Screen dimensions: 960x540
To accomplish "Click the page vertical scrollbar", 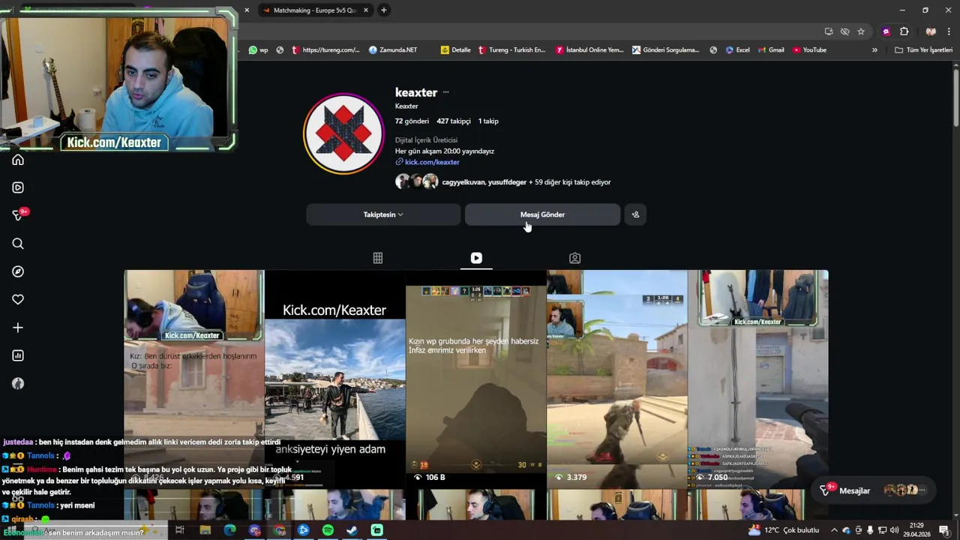I will (955, 97).
